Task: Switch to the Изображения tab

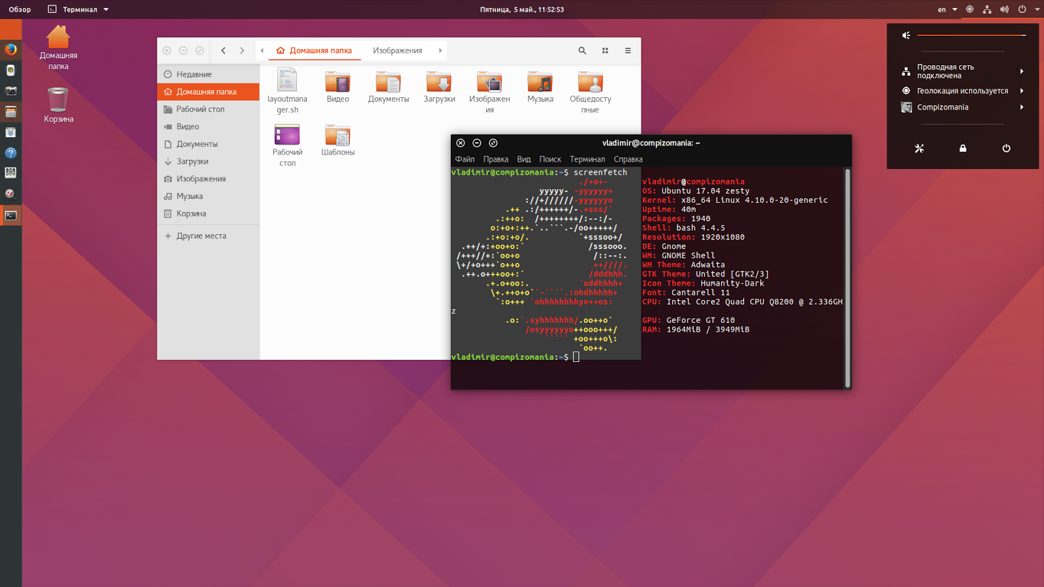Action: [x=397, y=50]
